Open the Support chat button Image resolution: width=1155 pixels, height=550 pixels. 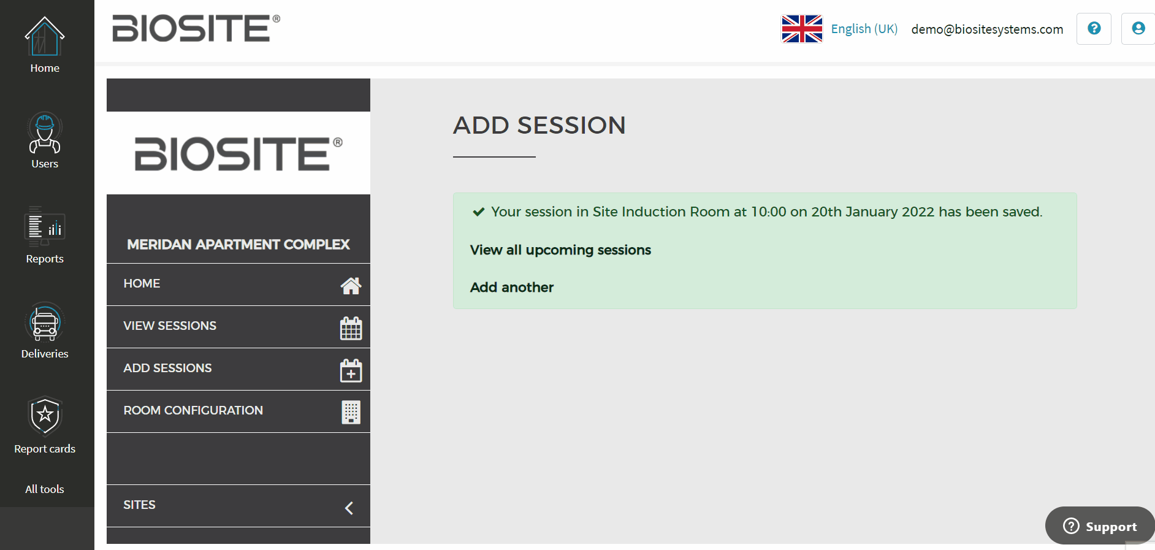coord(1100,526)
